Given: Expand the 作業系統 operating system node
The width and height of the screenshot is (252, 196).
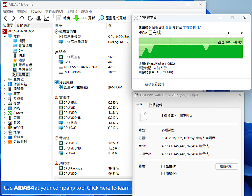Looking at the screenshot, I should 5,84.
